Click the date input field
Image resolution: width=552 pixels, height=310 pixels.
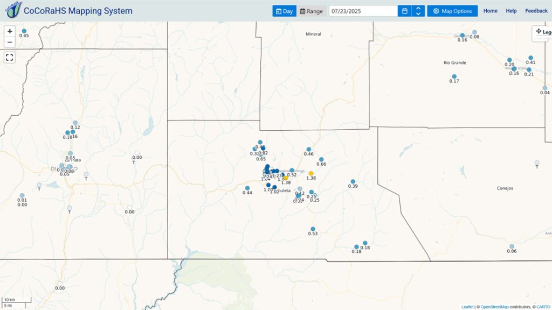[363, 11]
